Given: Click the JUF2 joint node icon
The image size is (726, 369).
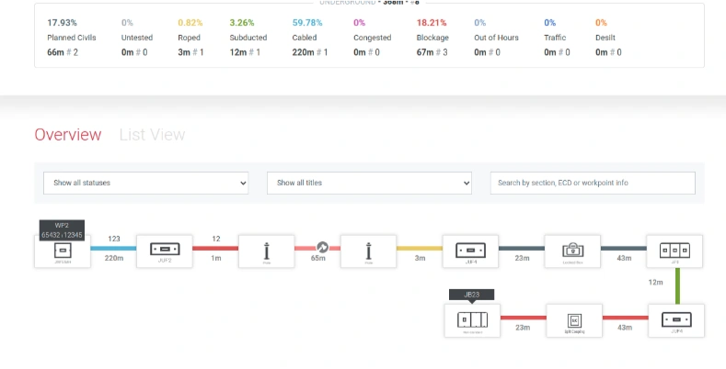Looking at the screenshot, I should point(165,251).
